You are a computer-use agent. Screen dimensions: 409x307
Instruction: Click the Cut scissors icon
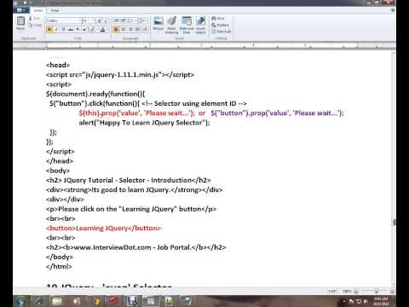[x=31, y=19]
